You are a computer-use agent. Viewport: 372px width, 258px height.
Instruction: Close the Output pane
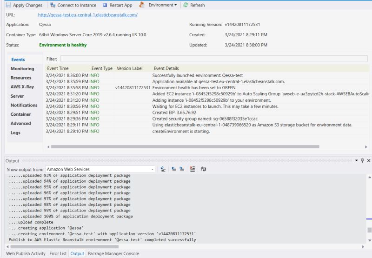[369, 160]
